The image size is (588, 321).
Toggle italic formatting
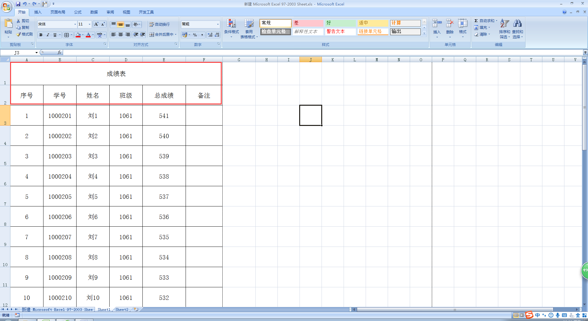tap(48, 35)
